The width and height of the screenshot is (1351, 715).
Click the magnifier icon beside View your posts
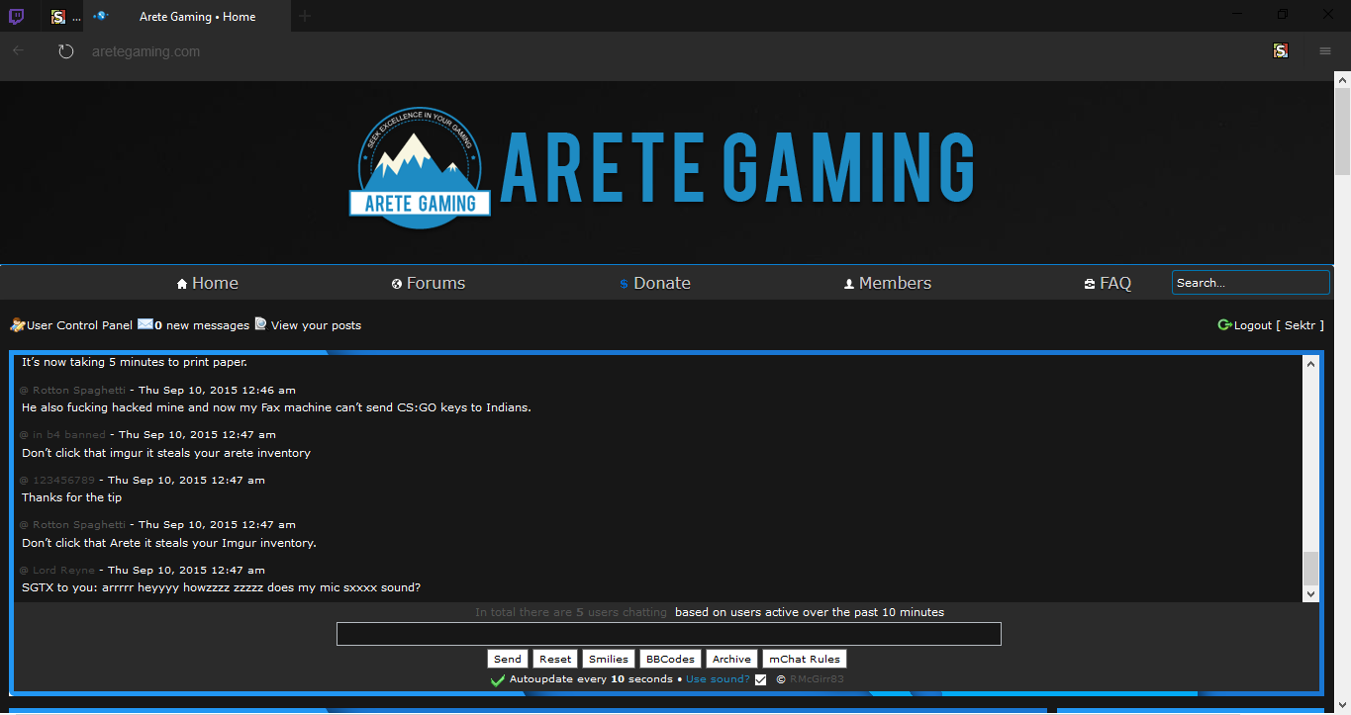(x=259, y=324)
